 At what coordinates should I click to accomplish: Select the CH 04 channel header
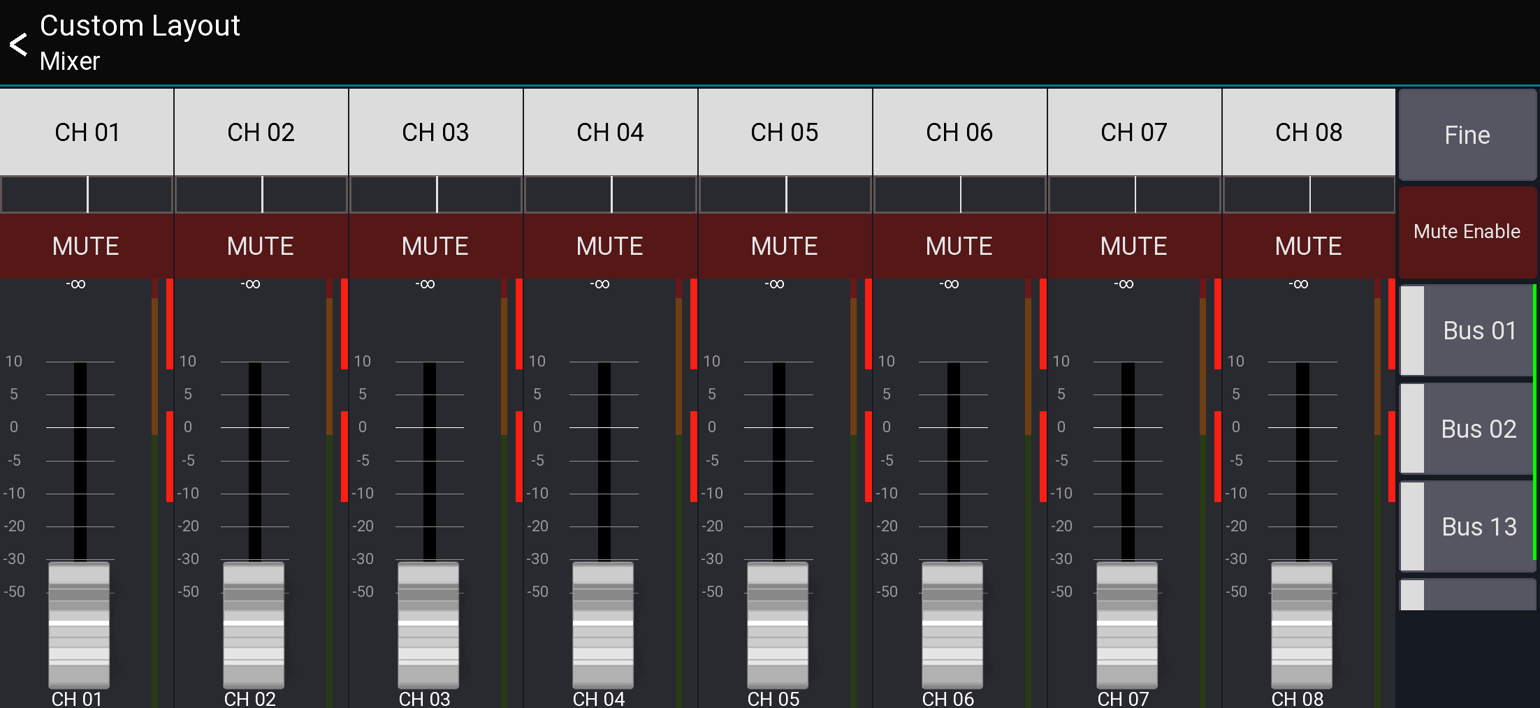click(610, 132)
